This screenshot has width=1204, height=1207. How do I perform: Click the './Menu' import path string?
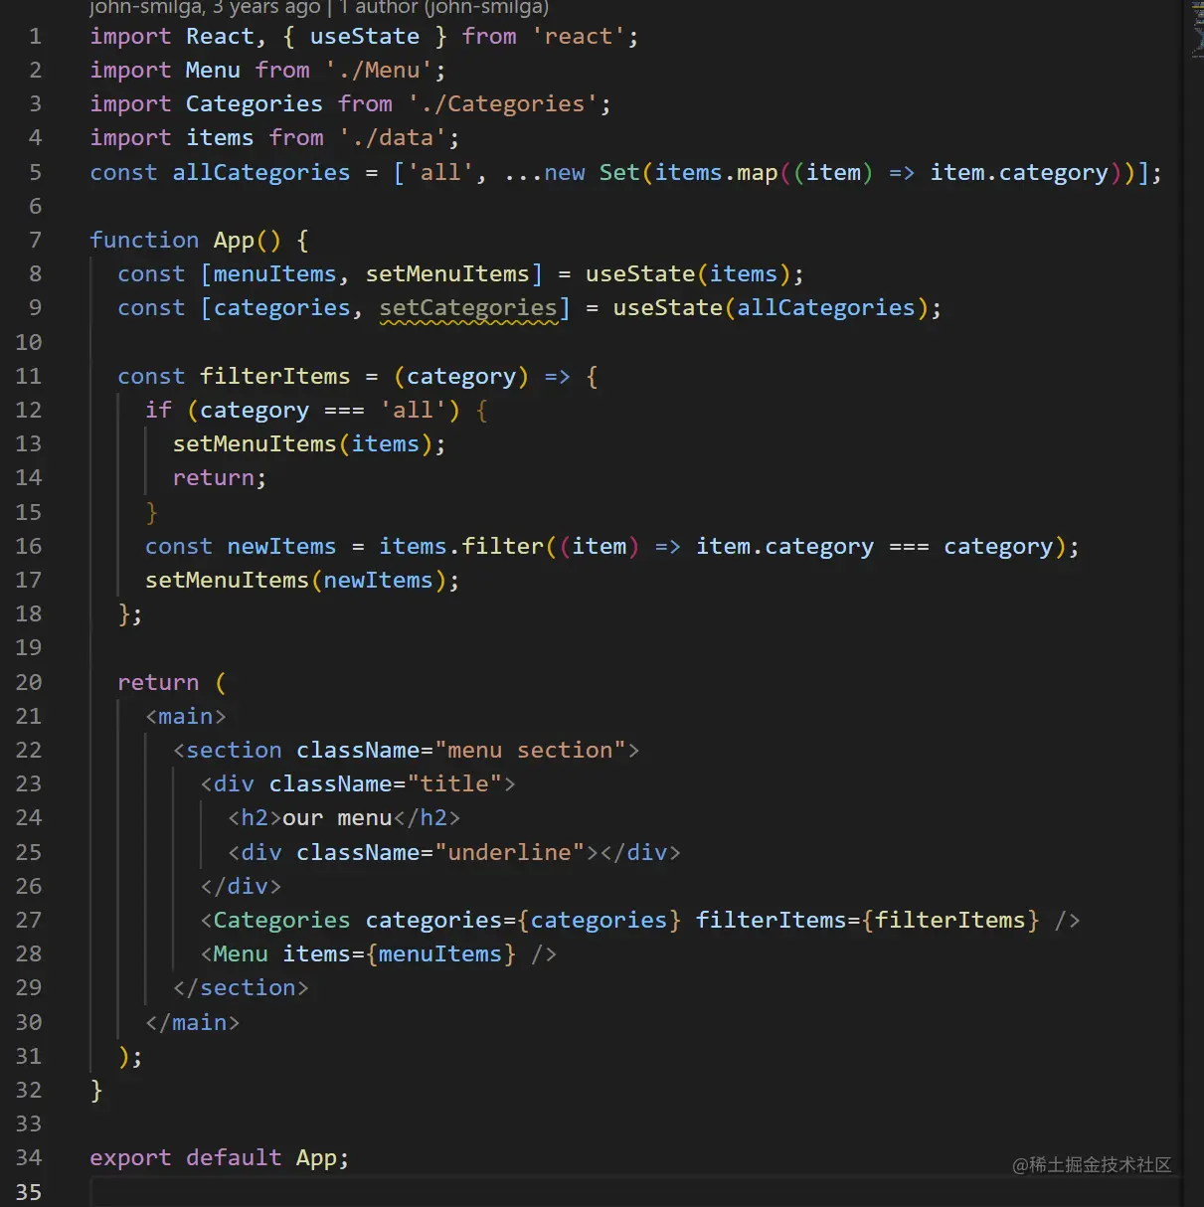379,71
